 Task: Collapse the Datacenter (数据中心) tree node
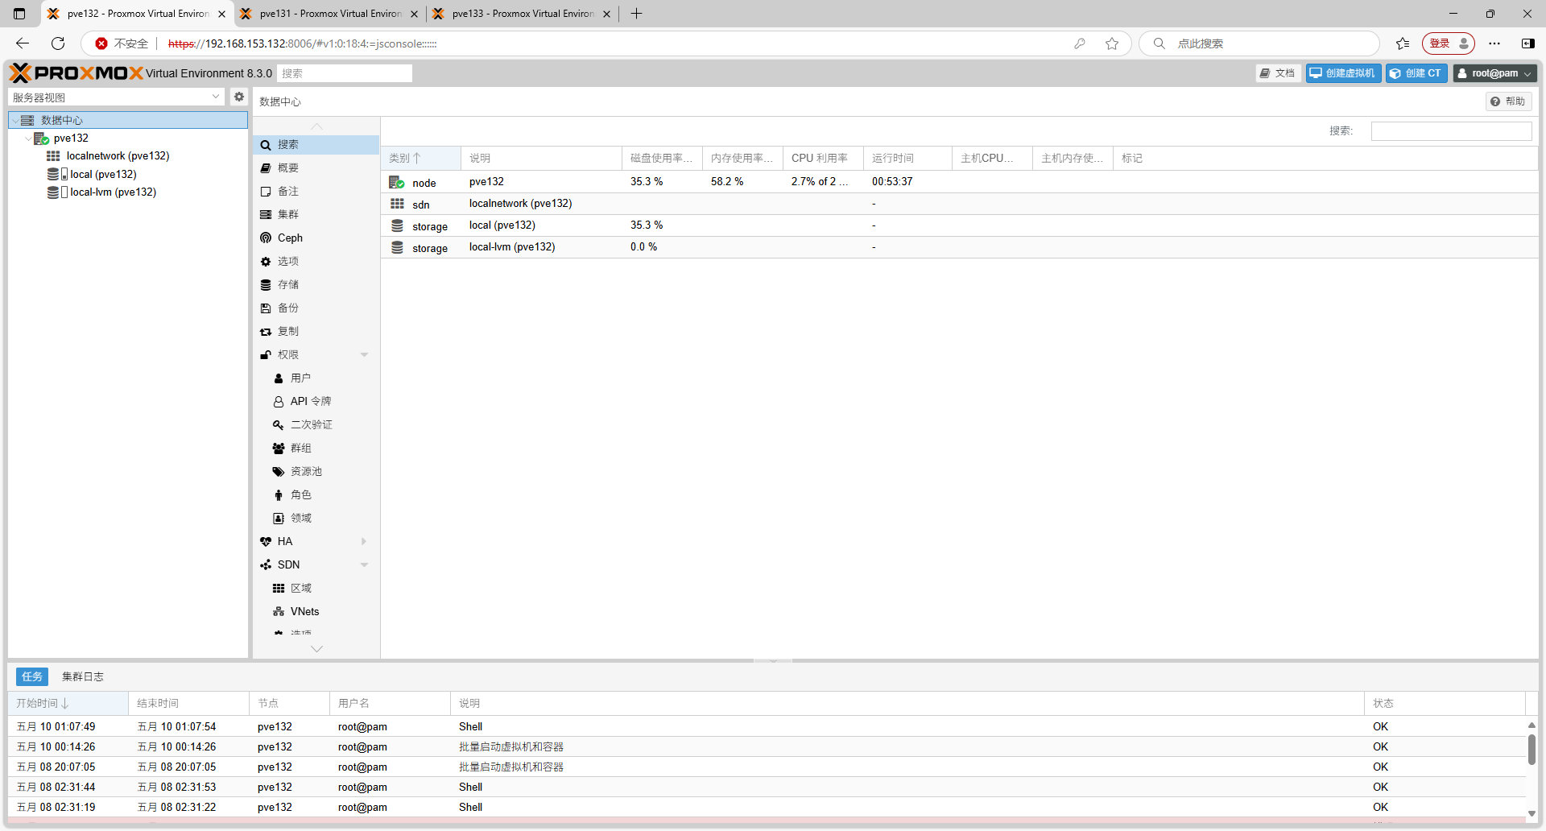pos(15,121)
